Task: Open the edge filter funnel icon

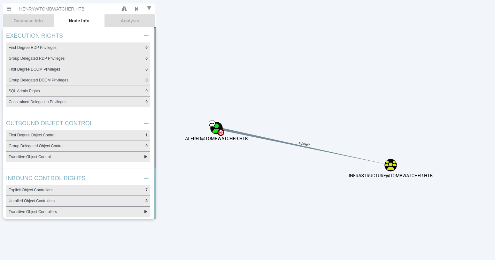Action: (x=149, y=9)
